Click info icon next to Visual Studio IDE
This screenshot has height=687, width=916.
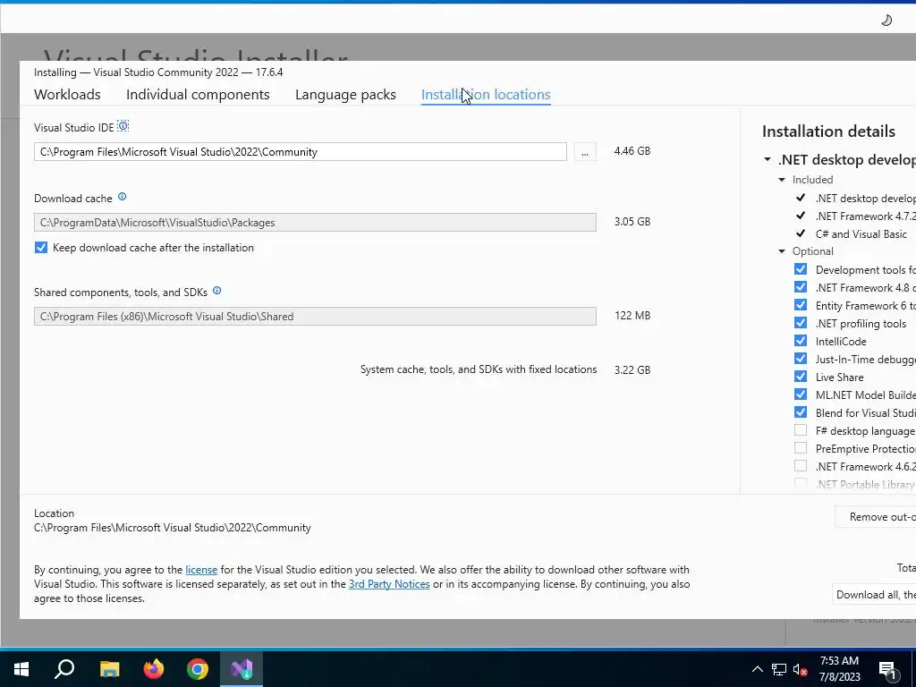123,126
